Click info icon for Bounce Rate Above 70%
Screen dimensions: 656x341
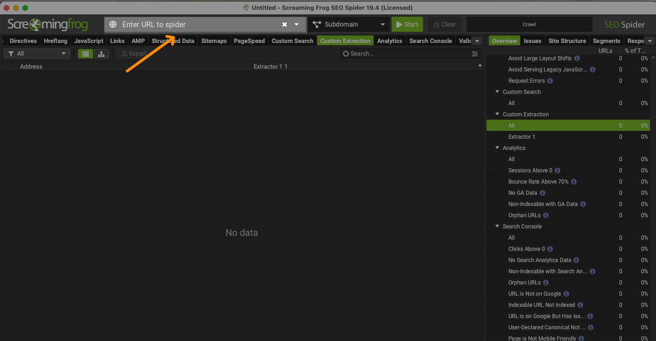574,182
